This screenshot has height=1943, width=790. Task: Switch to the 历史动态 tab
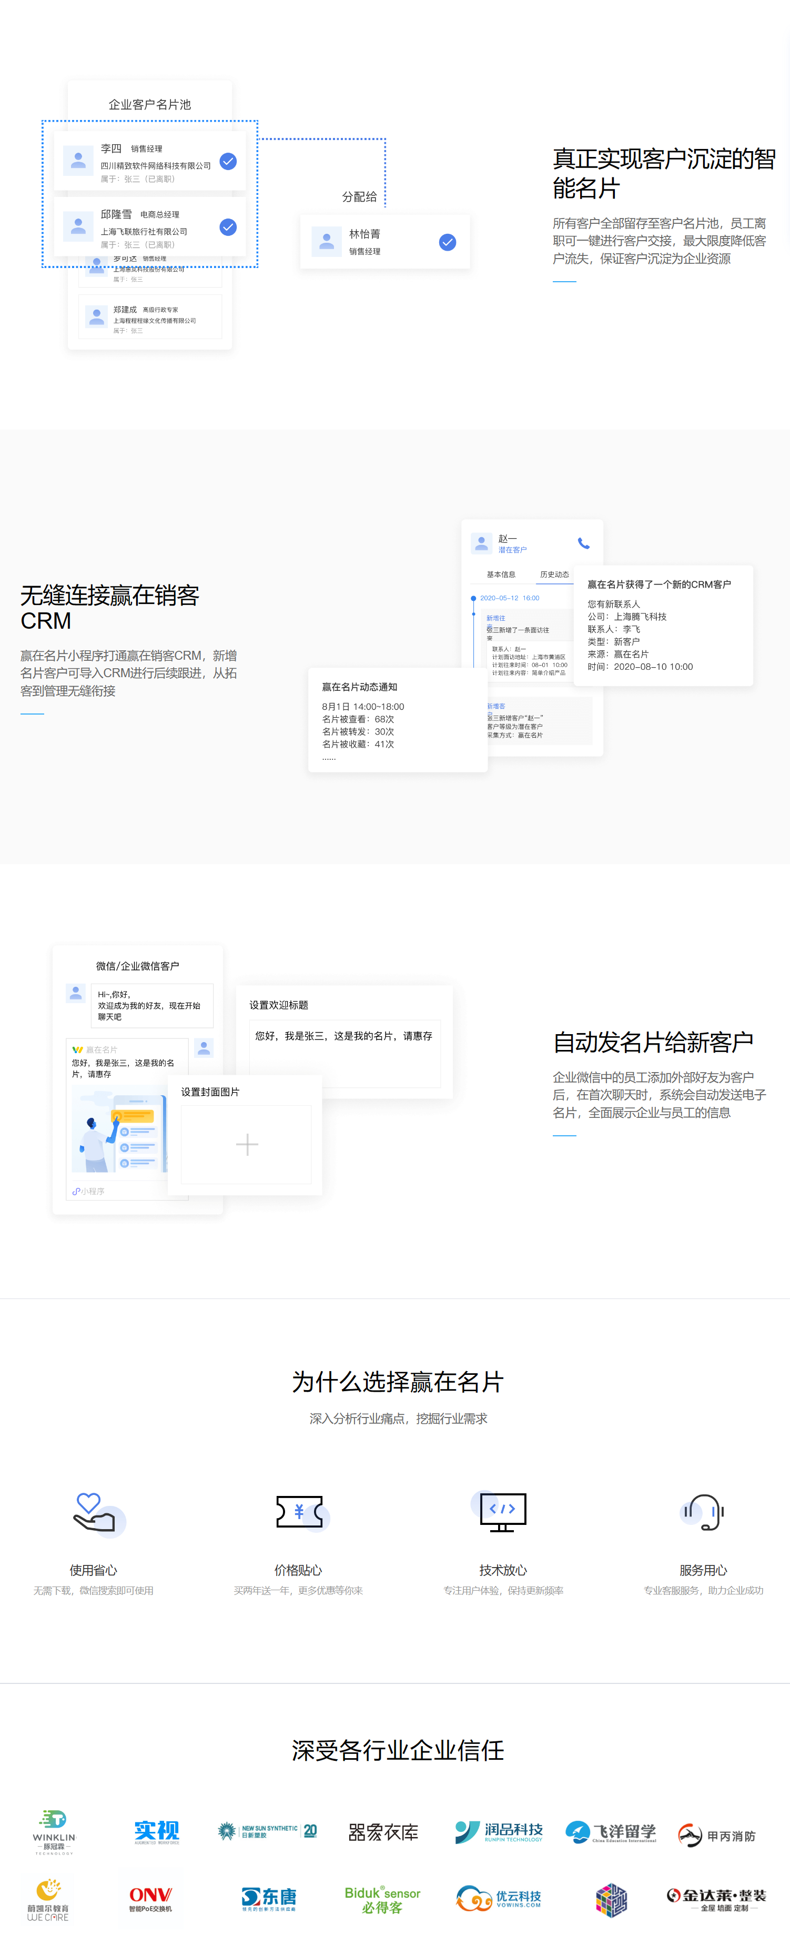coord(554,575)
